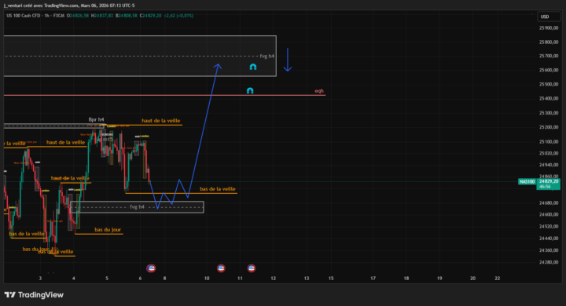Select the fvg h4 label in lower box
Screen dimensions: 566x306
[137, 207]
